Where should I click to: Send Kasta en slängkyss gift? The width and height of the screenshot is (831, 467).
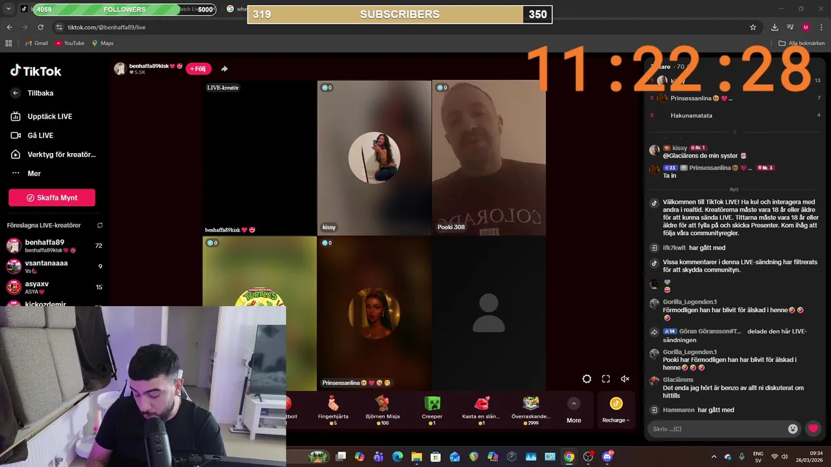[x=481, y=409]
